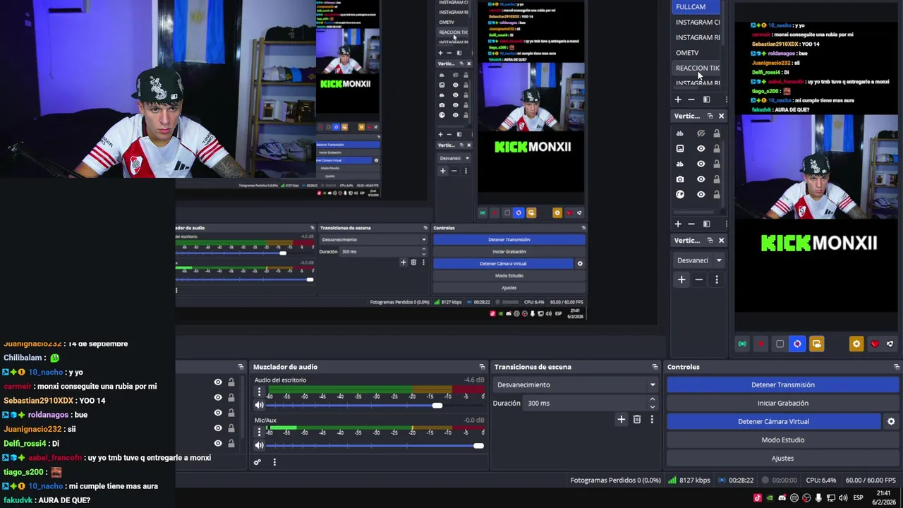Click Detener Transmisión button
This screenshot has width=903, height=508.
pyautogui.click(x=782, y=385)
